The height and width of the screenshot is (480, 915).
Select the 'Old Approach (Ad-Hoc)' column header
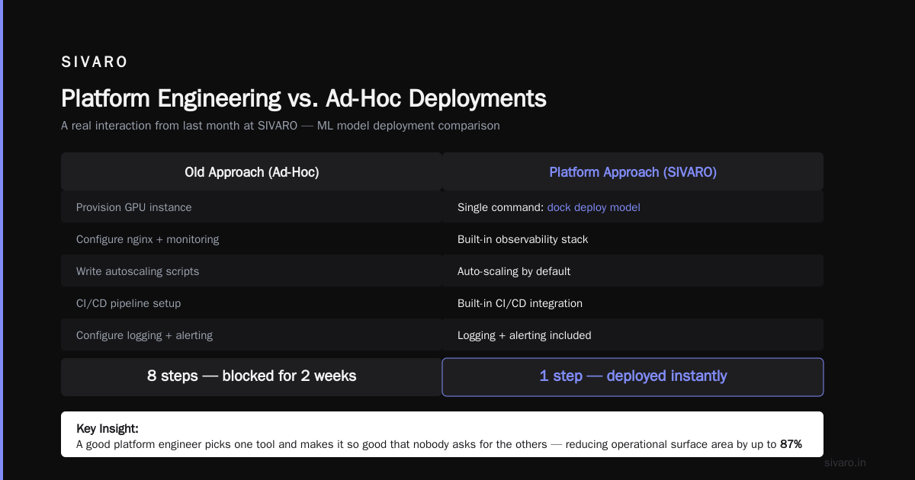[x=252, y=172]
